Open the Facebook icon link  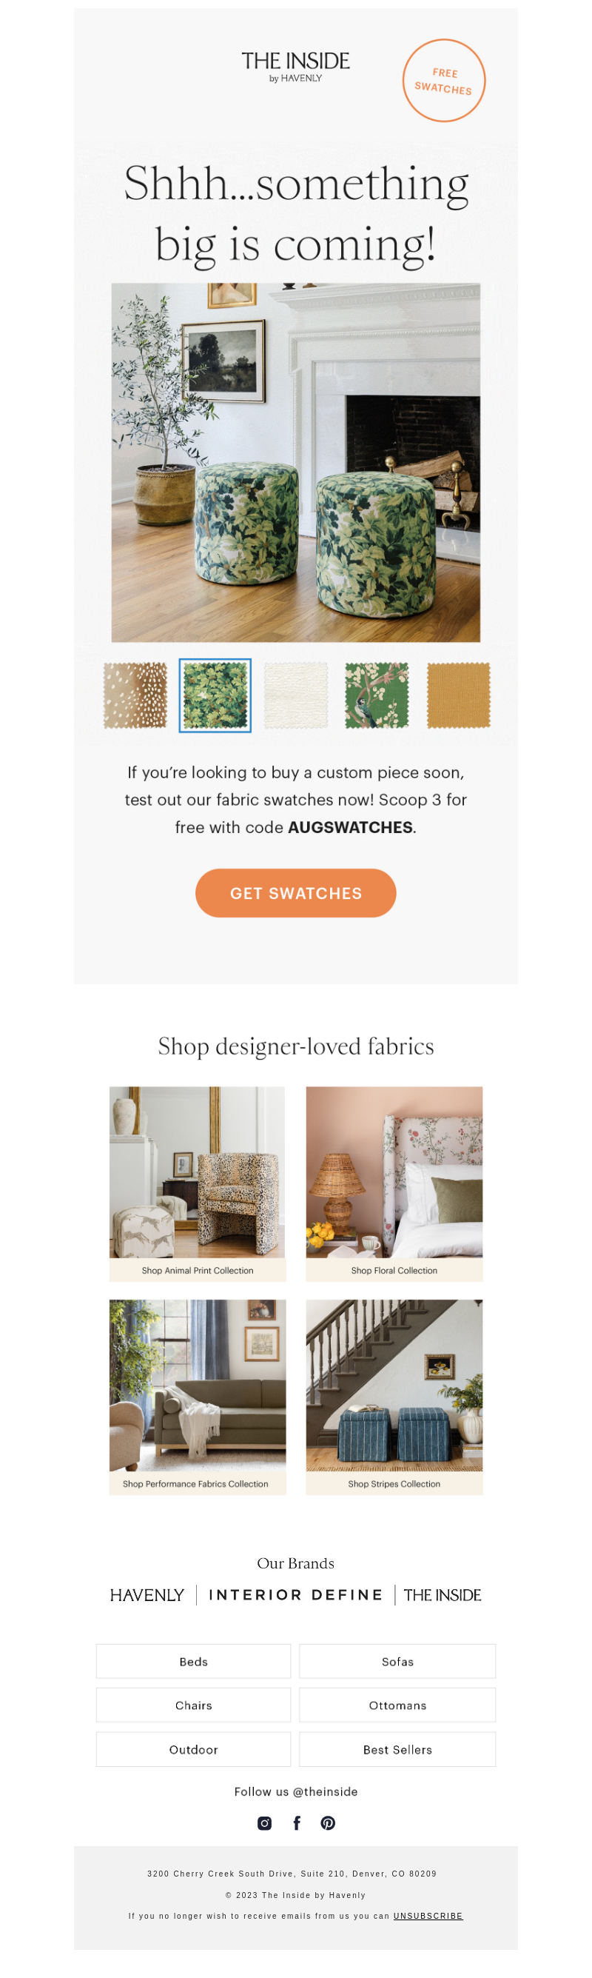click(297, 1823)
